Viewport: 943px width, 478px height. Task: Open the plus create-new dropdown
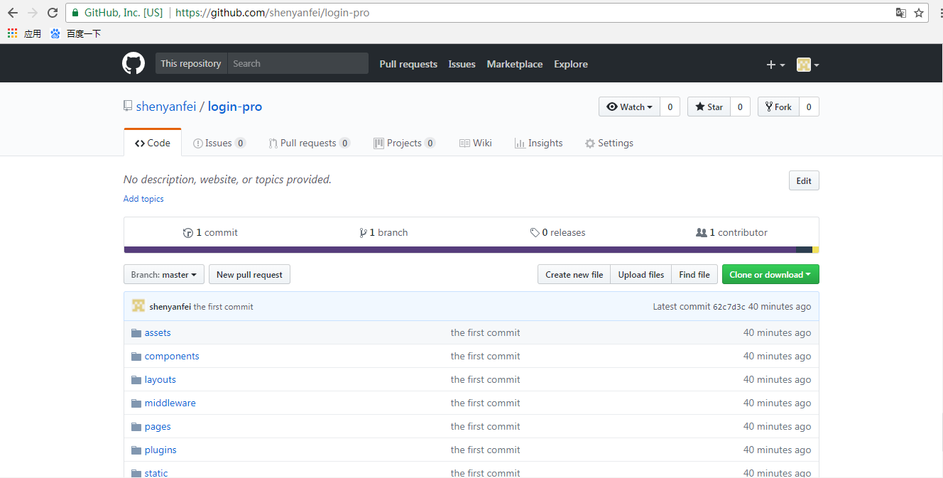775,64
